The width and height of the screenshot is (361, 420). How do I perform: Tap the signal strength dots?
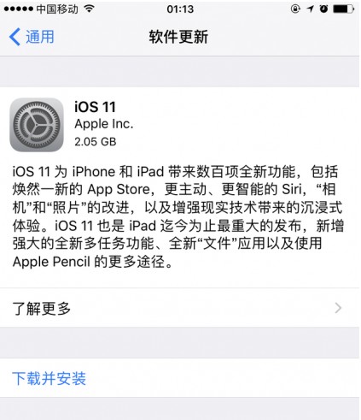[19, 9]
